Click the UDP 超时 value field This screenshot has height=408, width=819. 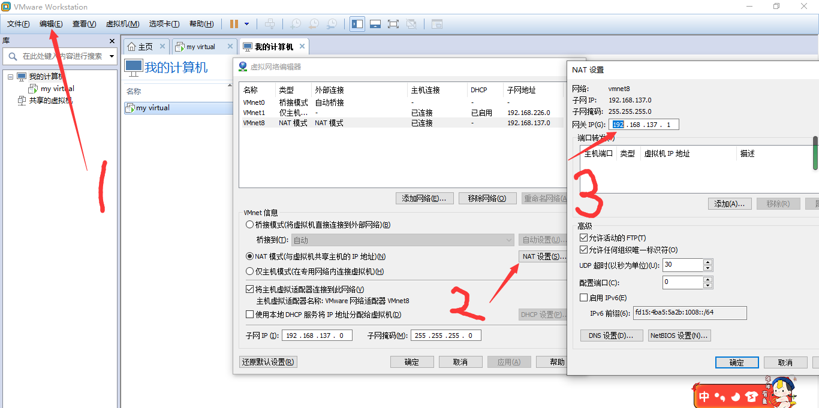[x=683, y=265]
